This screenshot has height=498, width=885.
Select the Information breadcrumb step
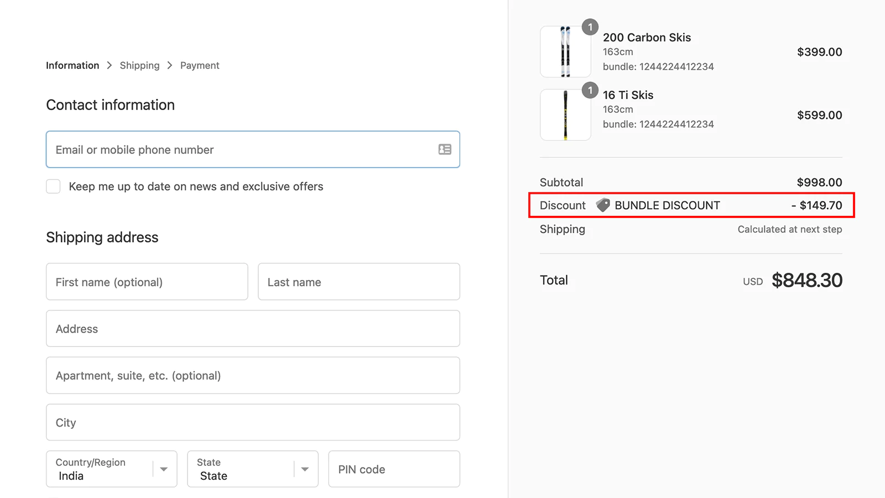(x=72, y=65)
